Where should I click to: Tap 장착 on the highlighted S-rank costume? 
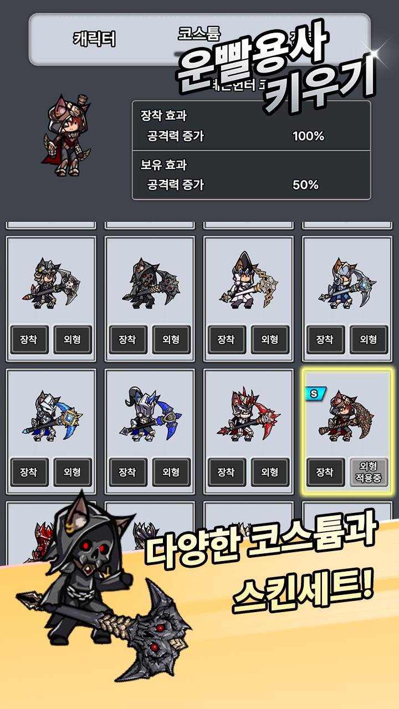(325, 472)
